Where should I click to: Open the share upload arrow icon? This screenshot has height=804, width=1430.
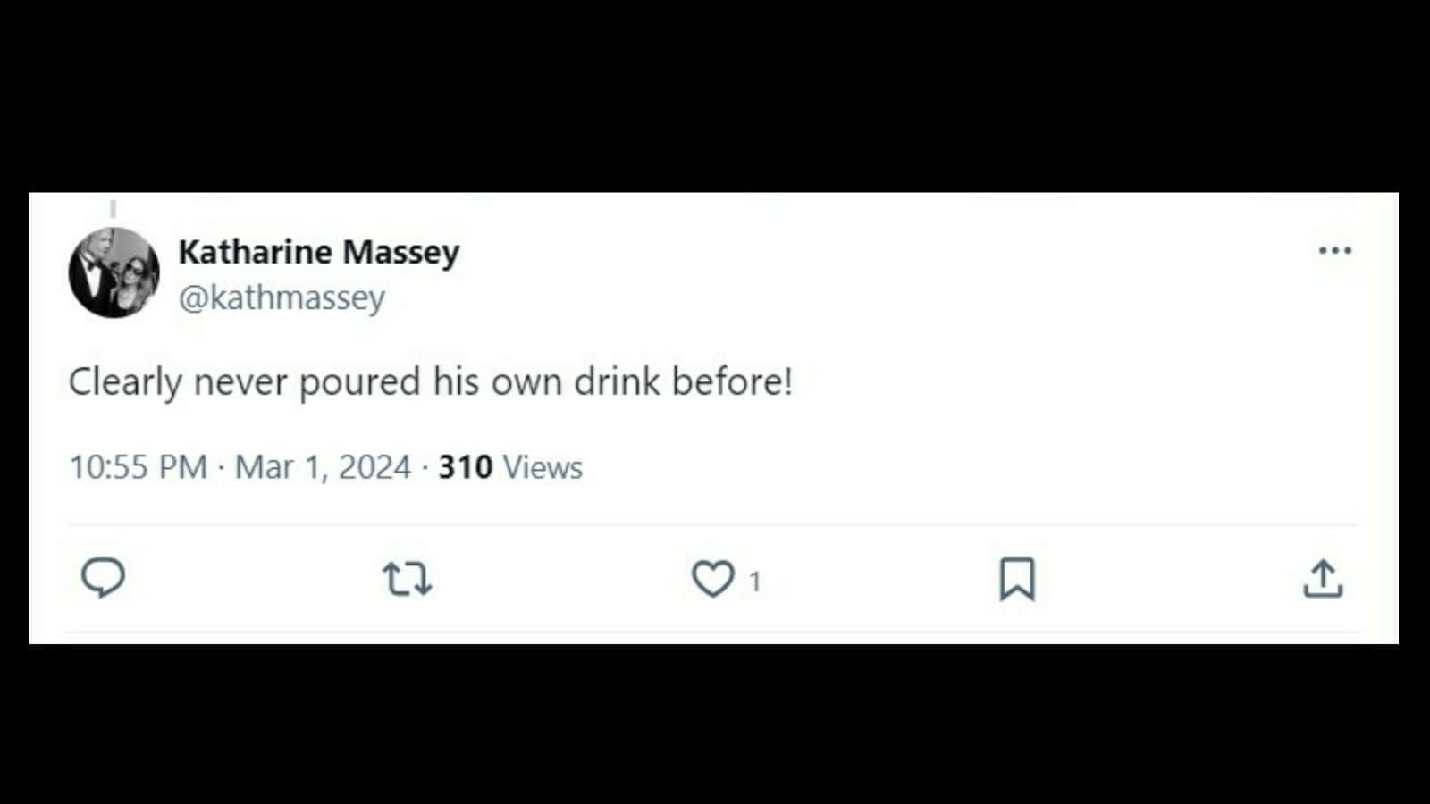[x=1323, y=579]
